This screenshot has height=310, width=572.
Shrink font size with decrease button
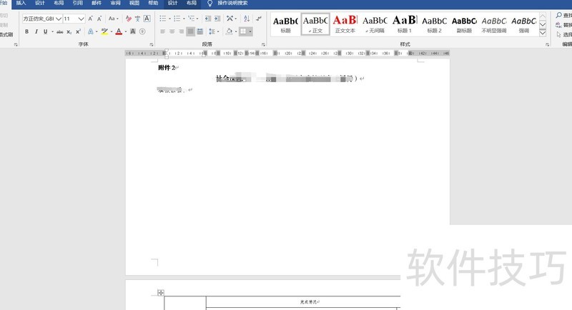coord(99,19)
